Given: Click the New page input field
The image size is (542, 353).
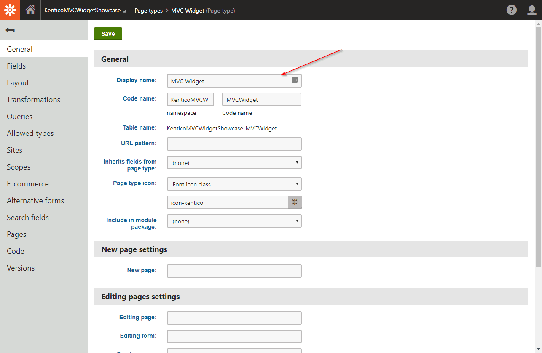Looking at the screenshot, I should click(234, 271).
